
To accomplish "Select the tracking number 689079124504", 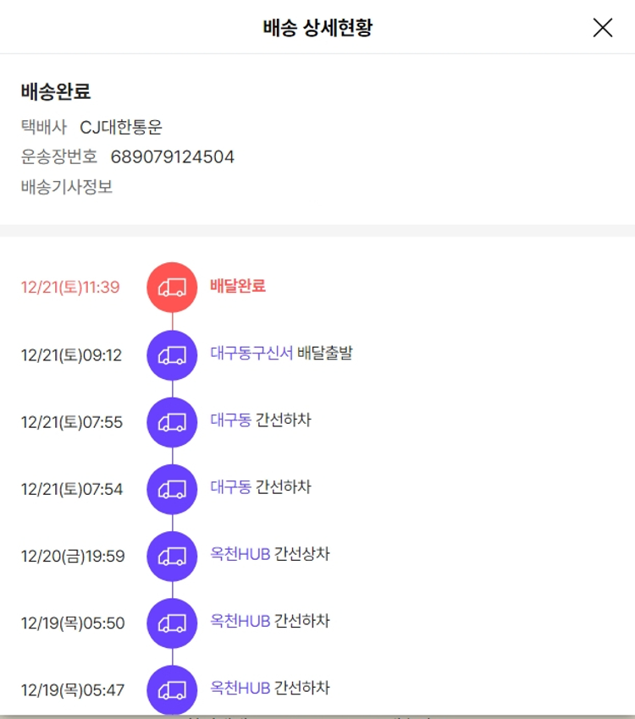I will pyautogui.click(x=172, y=157).
